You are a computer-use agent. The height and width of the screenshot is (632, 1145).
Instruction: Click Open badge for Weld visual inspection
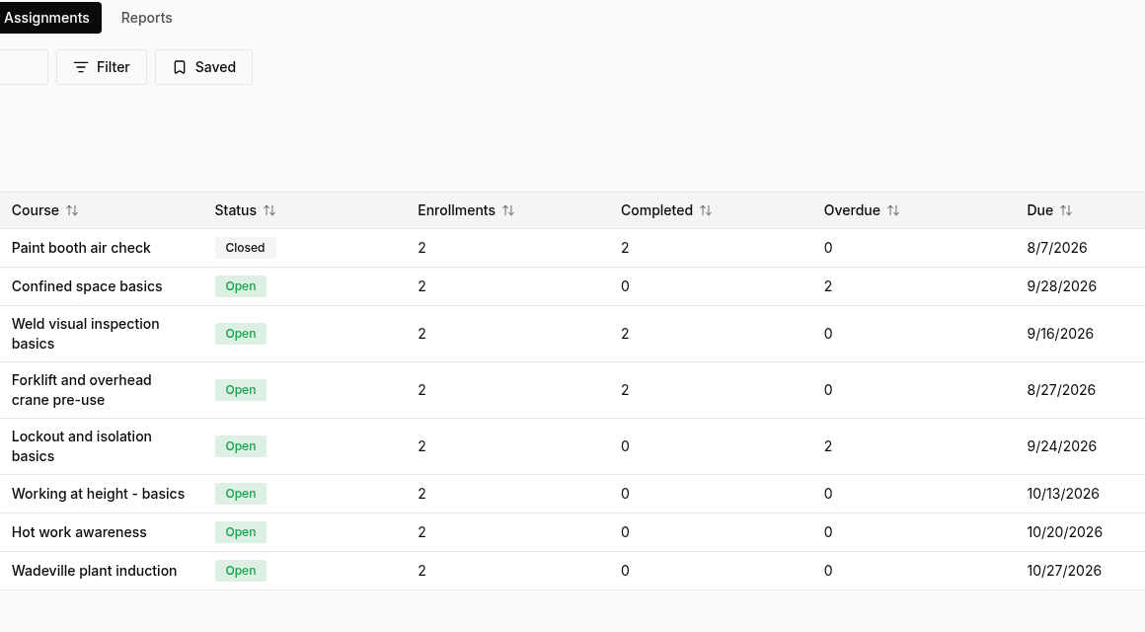point(240,334)
